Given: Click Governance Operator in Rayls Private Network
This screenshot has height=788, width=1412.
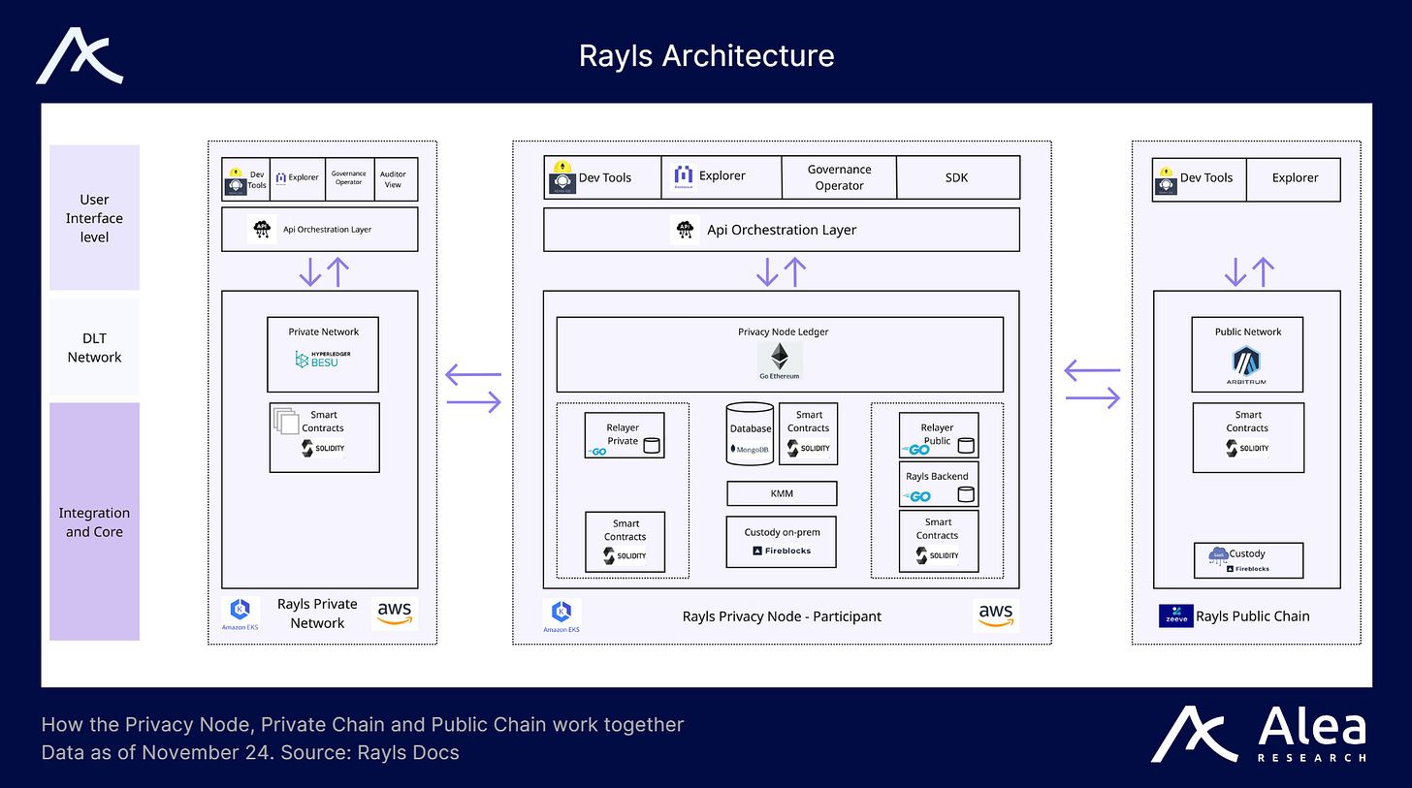Looking at the screenshot, I should pos(348,179).
